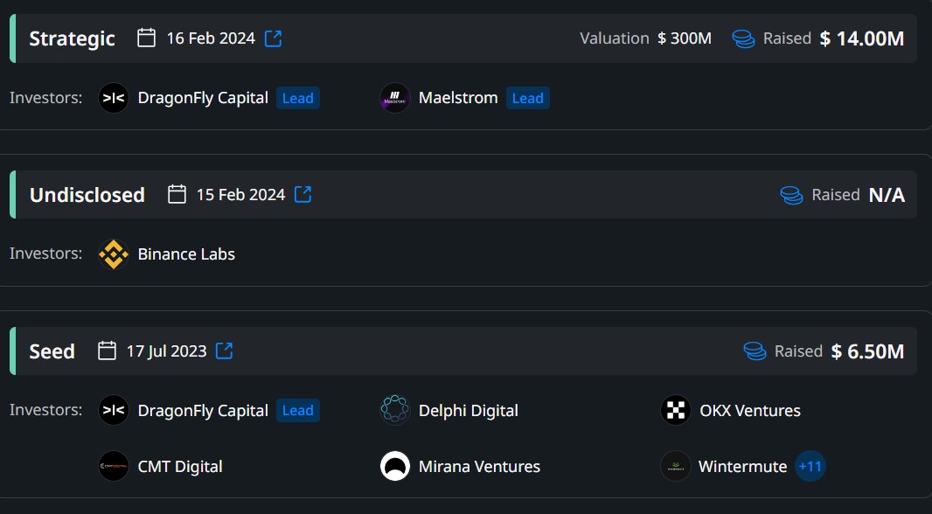Image resolution: width=932 pixels, height=514 pixels.
Task: Click the coins icon next to Raised N/A
Action: click(x=792, y=195)
